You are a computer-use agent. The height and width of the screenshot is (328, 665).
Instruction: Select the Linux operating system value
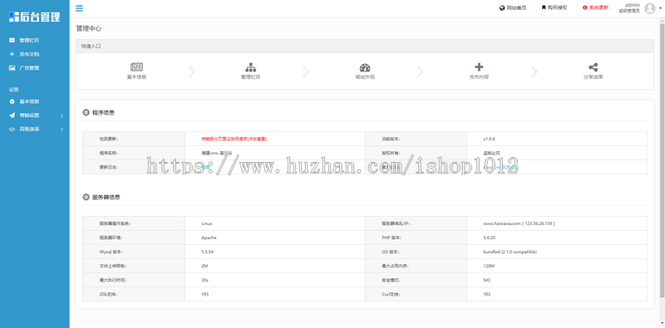[x=206, y=223]
